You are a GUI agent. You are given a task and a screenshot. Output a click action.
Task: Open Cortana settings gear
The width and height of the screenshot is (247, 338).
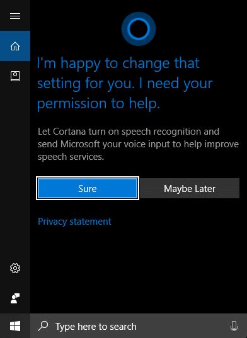point(15,268)
